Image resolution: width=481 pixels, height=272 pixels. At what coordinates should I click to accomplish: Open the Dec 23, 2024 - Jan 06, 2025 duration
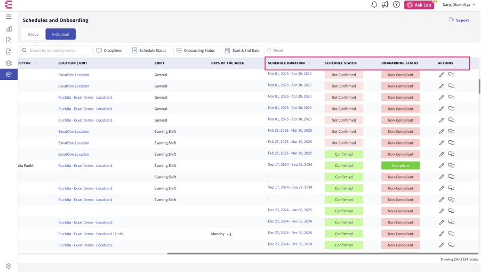pos(290,210)
